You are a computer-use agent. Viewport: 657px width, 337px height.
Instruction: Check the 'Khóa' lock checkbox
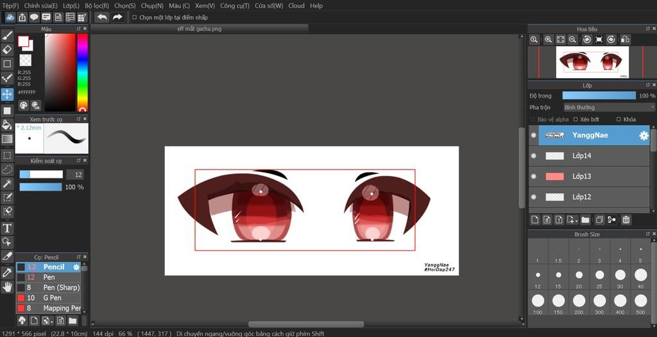619,119
